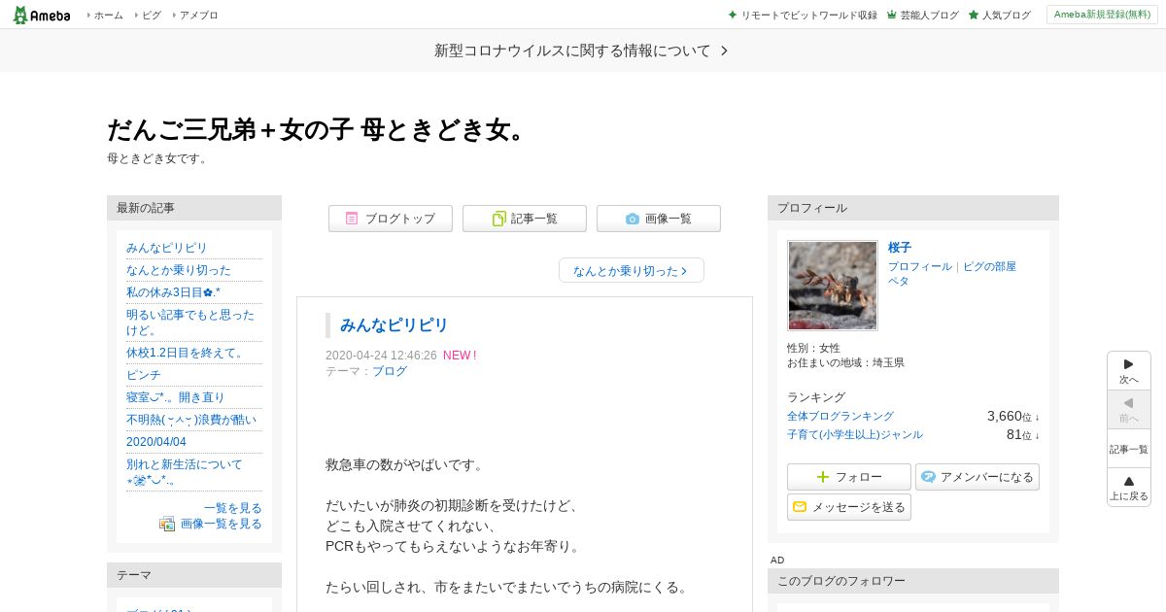Click the pink page icon on ブログトップ
This screenshot has width=1166, height=612.
[352, 219]
